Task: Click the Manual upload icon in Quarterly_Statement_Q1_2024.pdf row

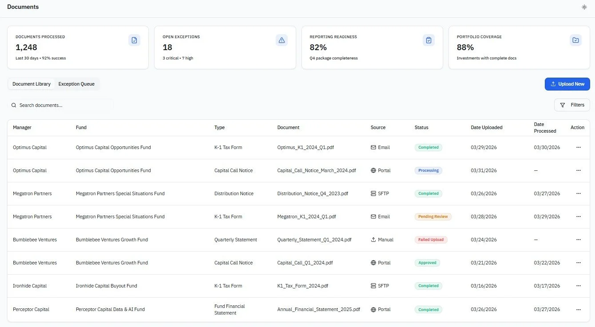Action: pyautogui.click(x=373, y=240)
